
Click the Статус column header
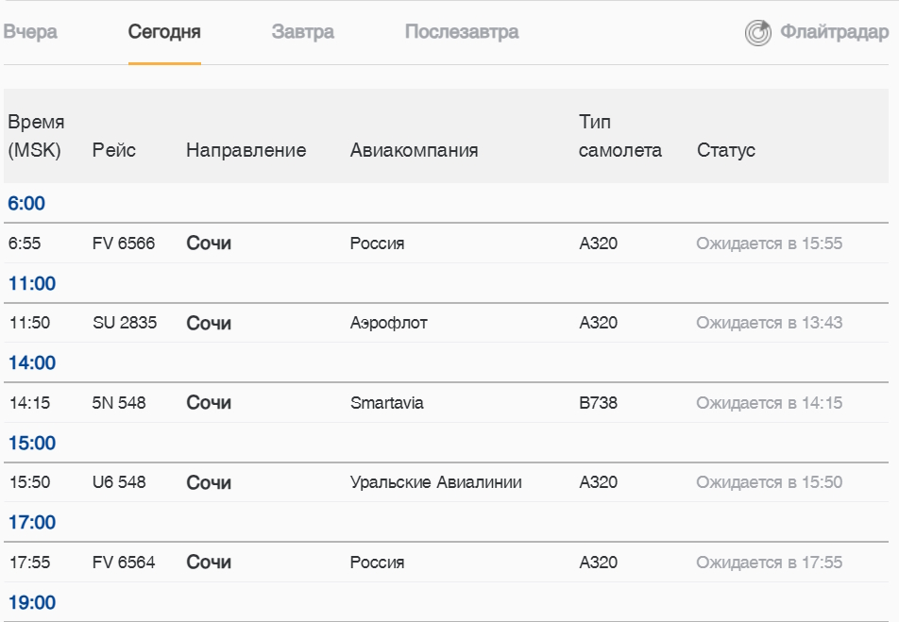(x=725, y=150)
